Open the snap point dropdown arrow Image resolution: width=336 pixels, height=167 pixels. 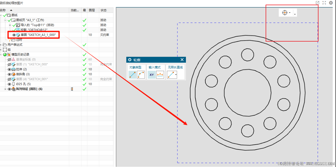coord(290,13)
